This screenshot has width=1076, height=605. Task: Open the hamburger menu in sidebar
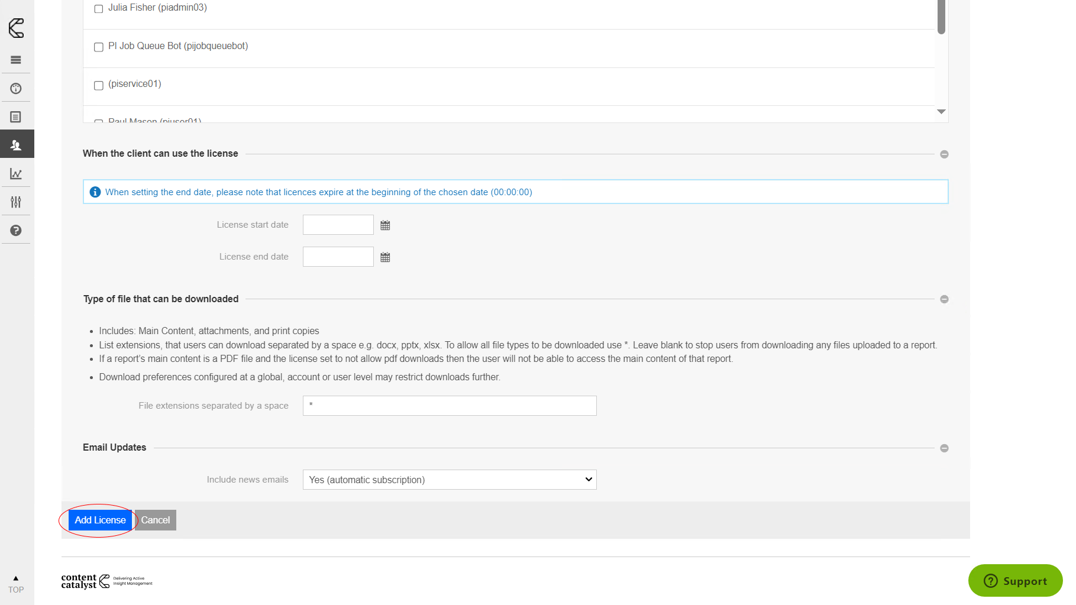16,60
